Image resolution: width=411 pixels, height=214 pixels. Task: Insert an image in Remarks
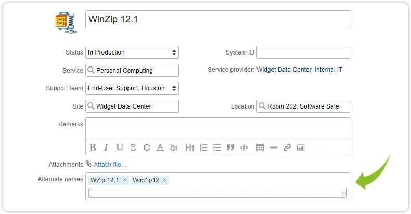tap(301, 148)
